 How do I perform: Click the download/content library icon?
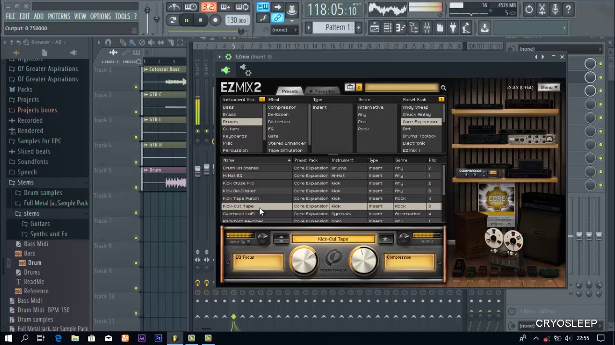point(485,28)
